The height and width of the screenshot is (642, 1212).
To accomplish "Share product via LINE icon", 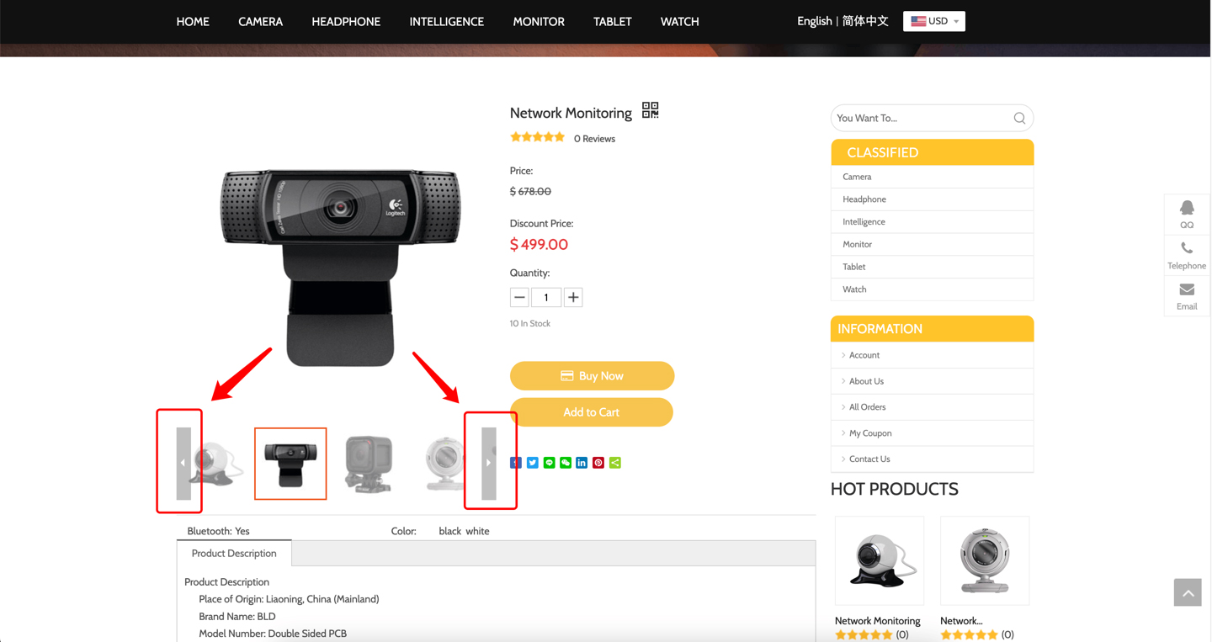I will [549, 463].
